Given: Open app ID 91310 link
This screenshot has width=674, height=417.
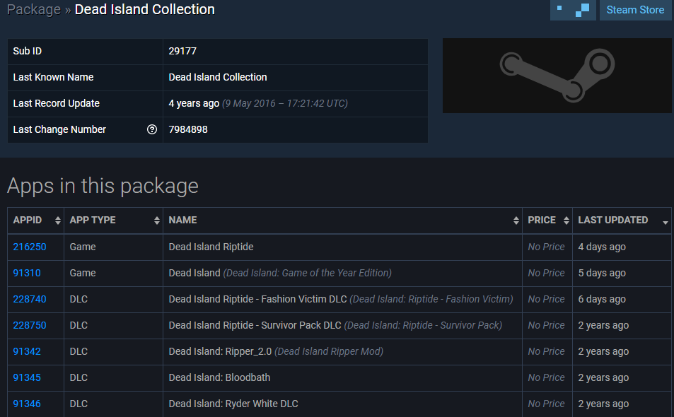Looking at the screenshot, I should tap(27, 273).
